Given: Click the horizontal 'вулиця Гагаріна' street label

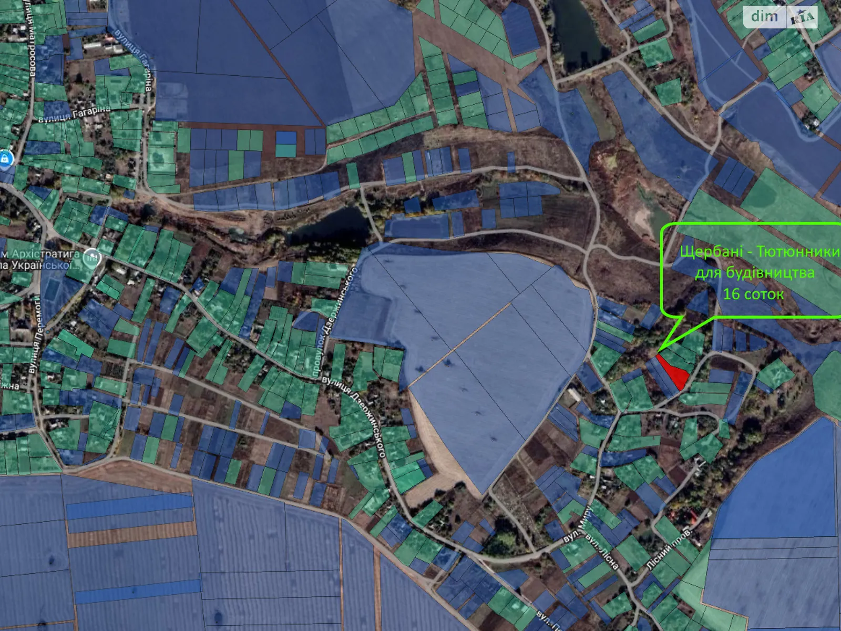Looking at the screenshot, I should 74,113.
